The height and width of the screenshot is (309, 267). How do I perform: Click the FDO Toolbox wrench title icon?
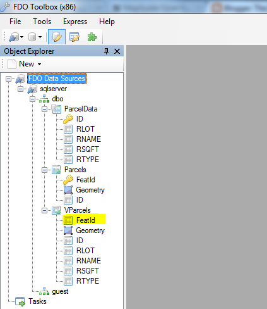(5, 7)
